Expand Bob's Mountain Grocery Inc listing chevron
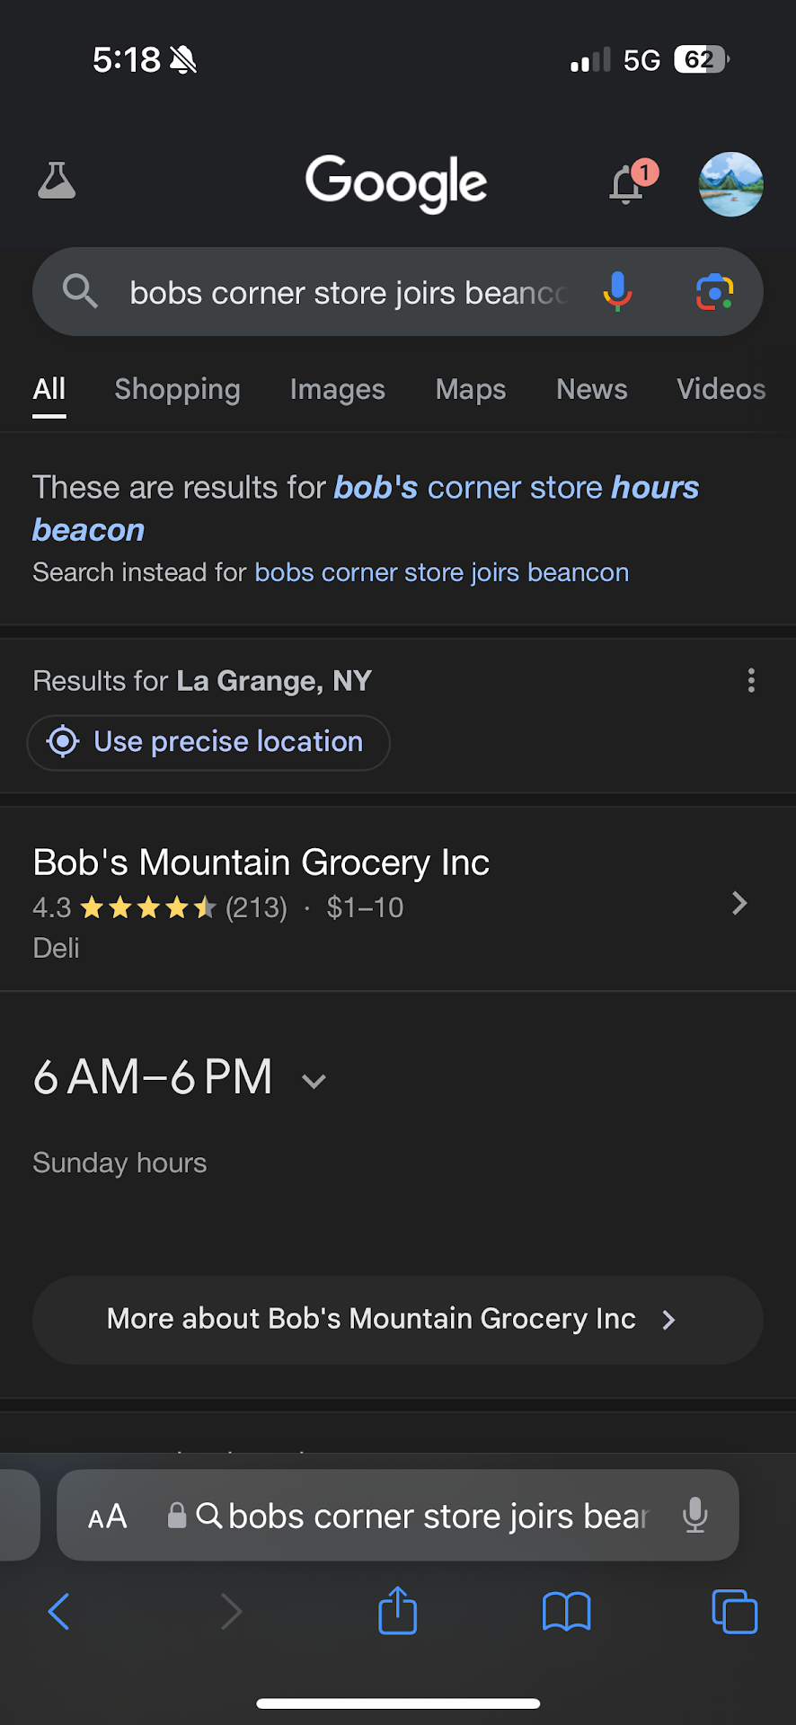 click(739, 903)
